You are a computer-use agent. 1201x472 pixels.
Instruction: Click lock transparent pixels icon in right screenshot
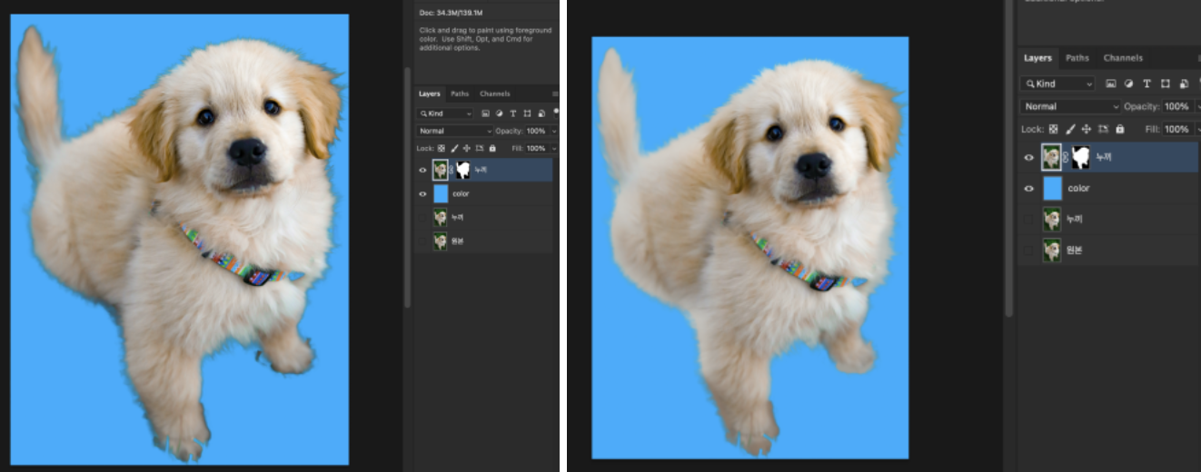(1053, 129)
